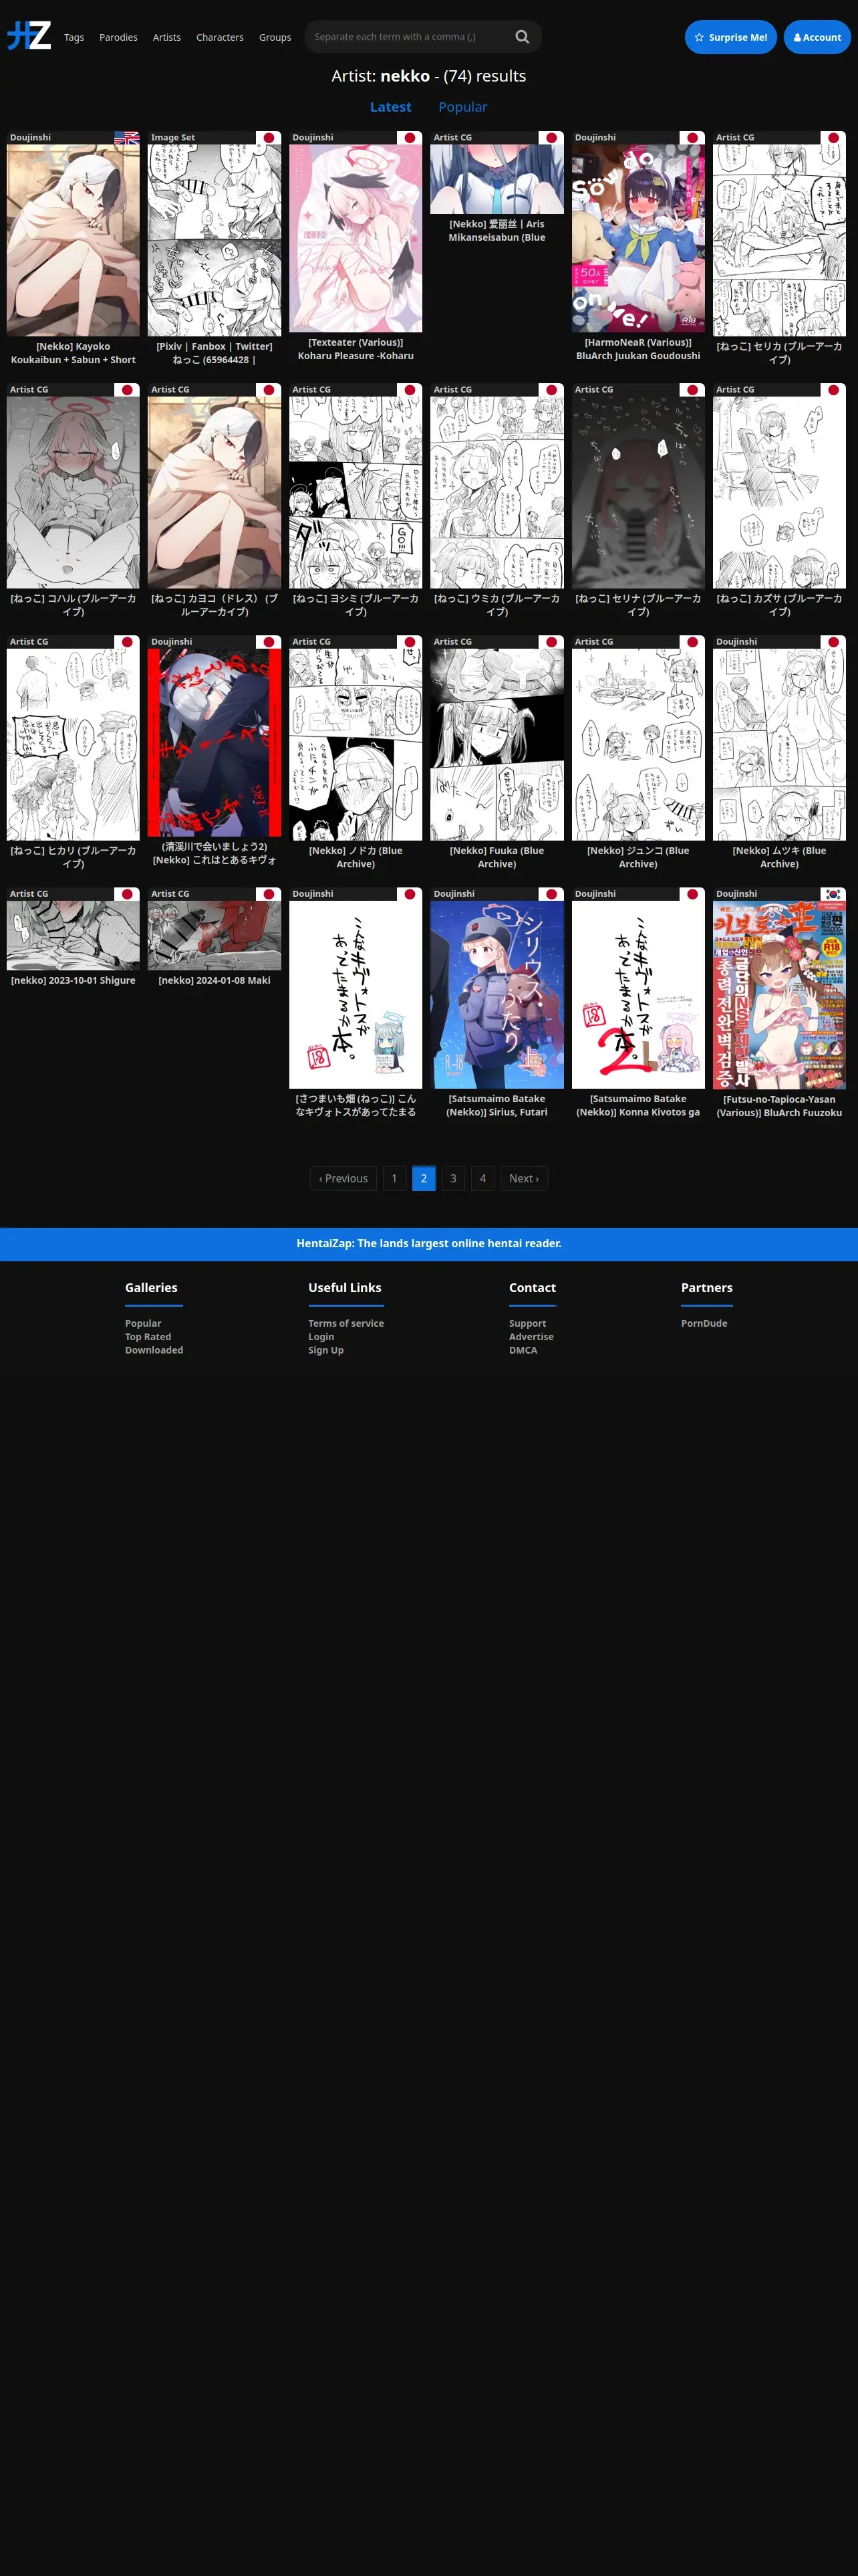Click the magnifier search icon
This screenshot has width=858, height=2576.
(521, 37)
